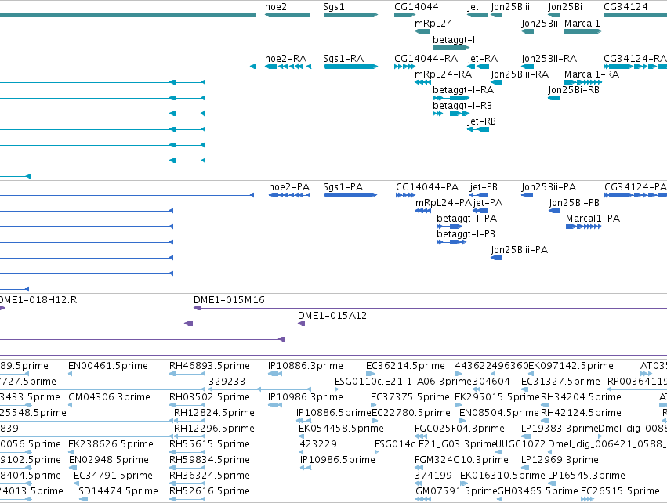Select the CG34124-RA transcript
The image size is (667, 503).
[x=635, y=67]
